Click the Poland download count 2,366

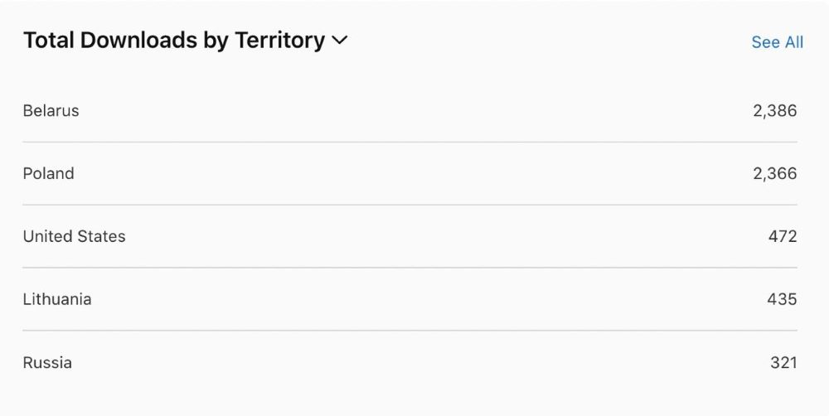pos(774,173)
